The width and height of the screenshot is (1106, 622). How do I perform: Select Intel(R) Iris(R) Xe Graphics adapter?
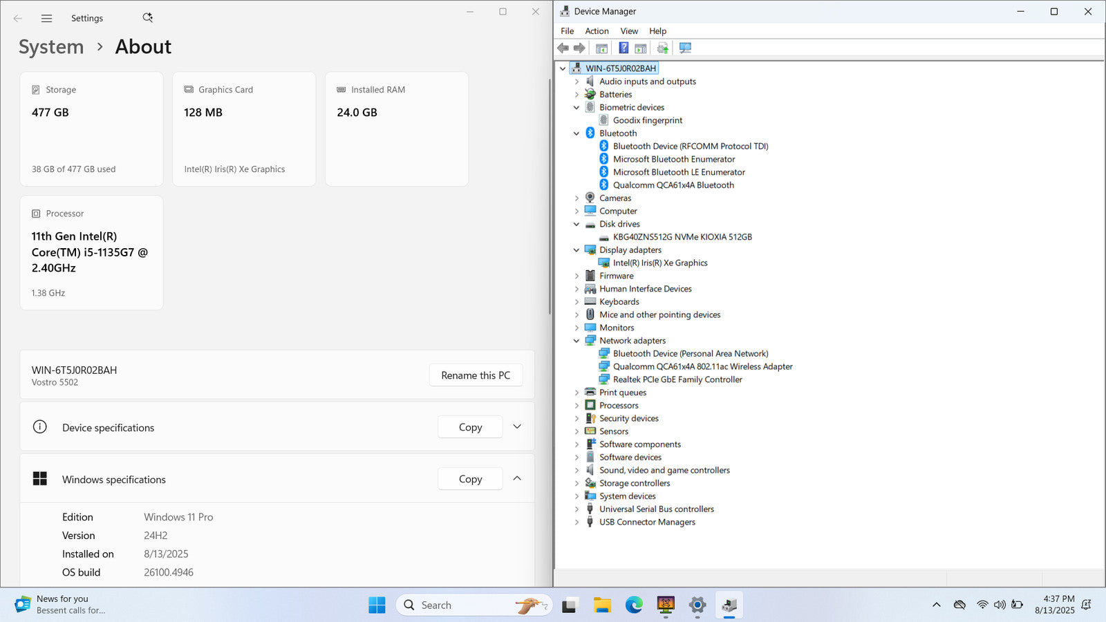coord(659,263)
